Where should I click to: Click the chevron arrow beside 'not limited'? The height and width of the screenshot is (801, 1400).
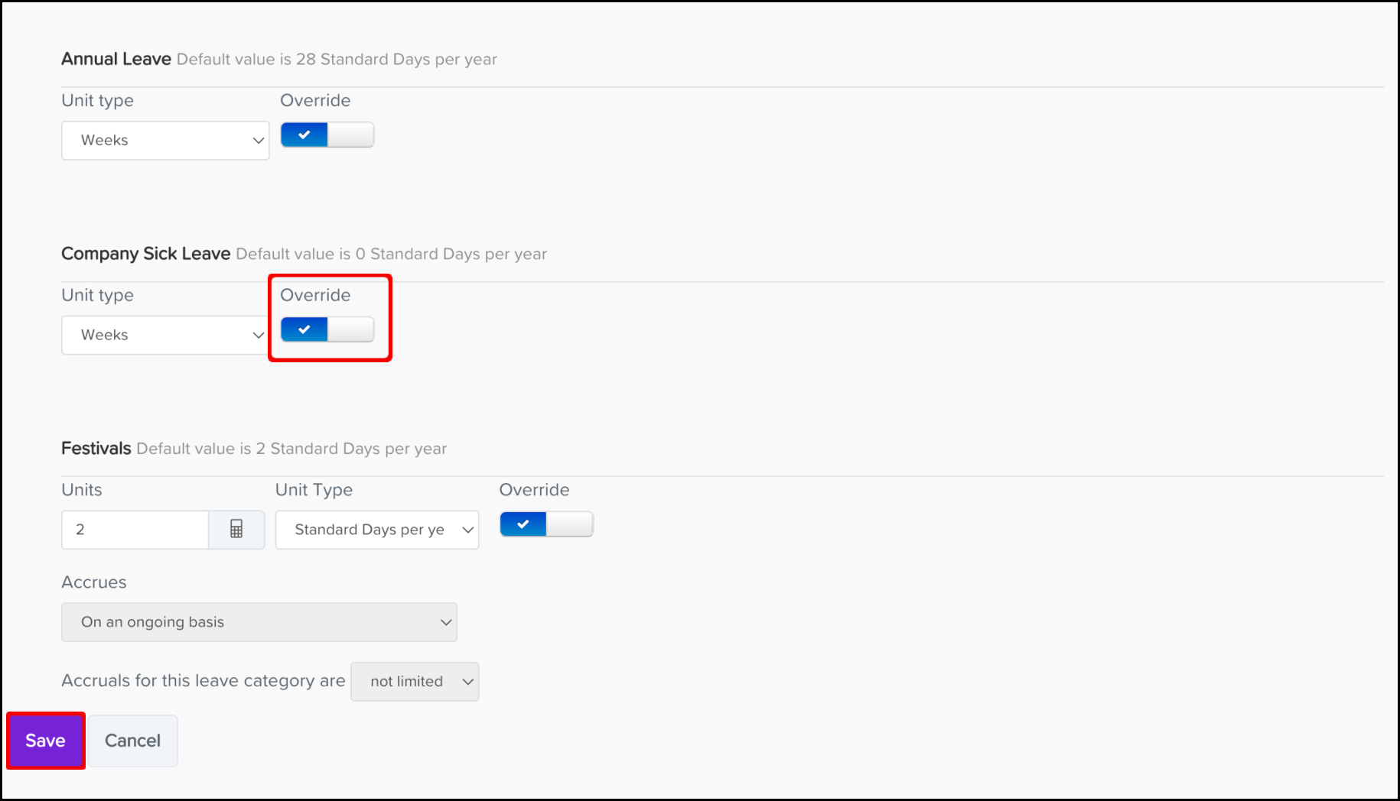[x=467, y=682]
